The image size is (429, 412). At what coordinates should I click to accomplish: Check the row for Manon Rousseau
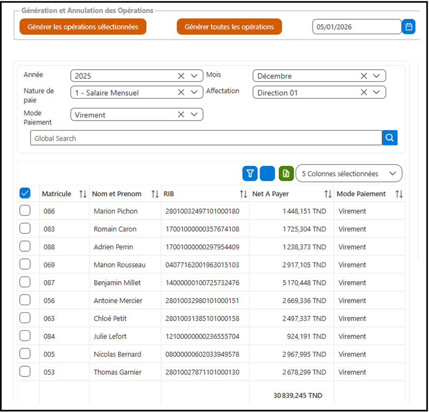click(25, 264)
